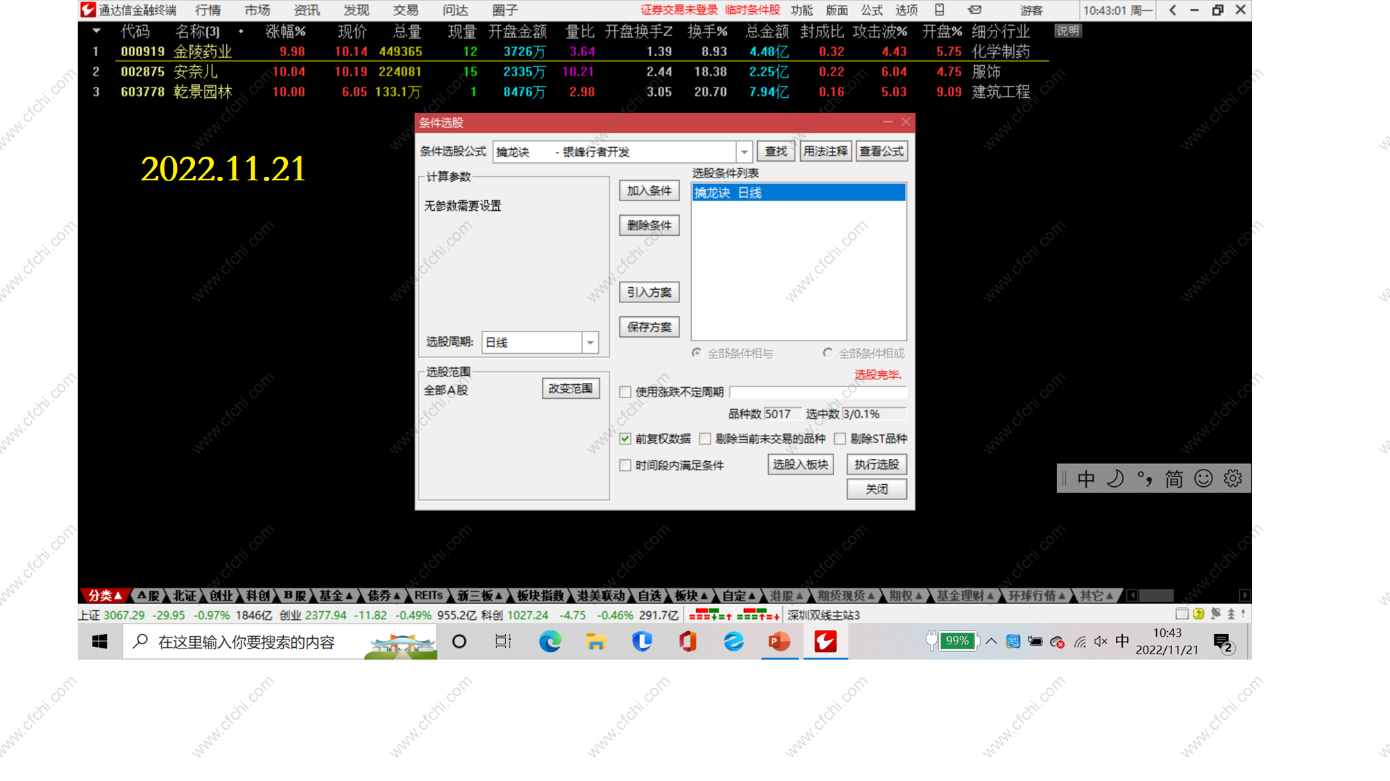Open PowerPoint from the taskbar
1390x781 pixels.
779,642
